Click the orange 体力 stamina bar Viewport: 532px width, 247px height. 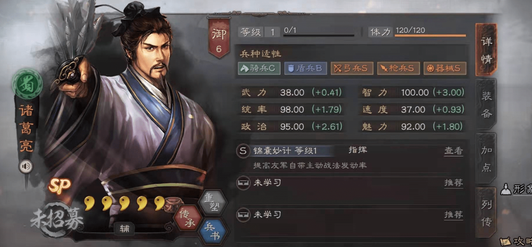430,36
